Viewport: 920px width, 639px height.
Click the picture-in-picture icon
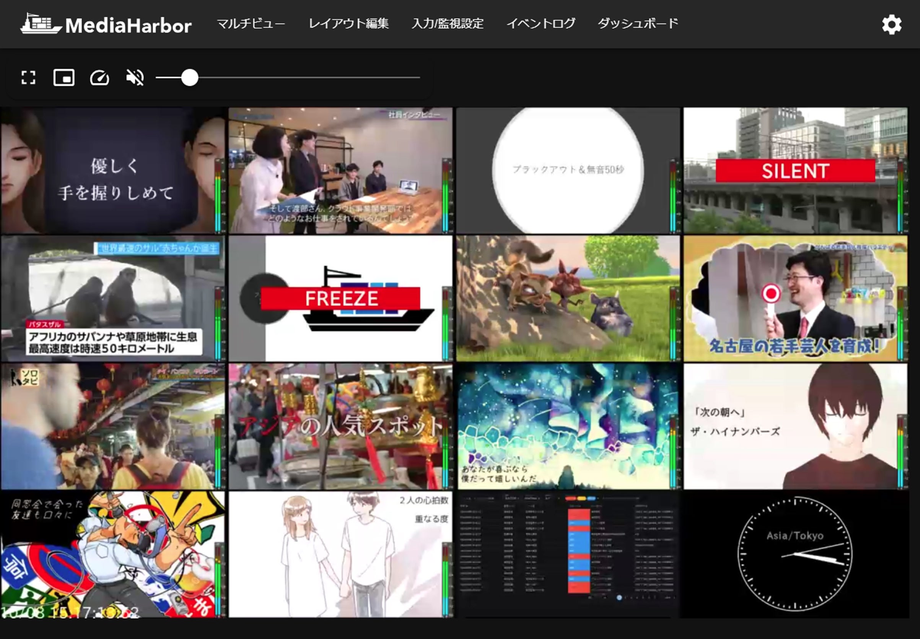click(x=64, y=78)
